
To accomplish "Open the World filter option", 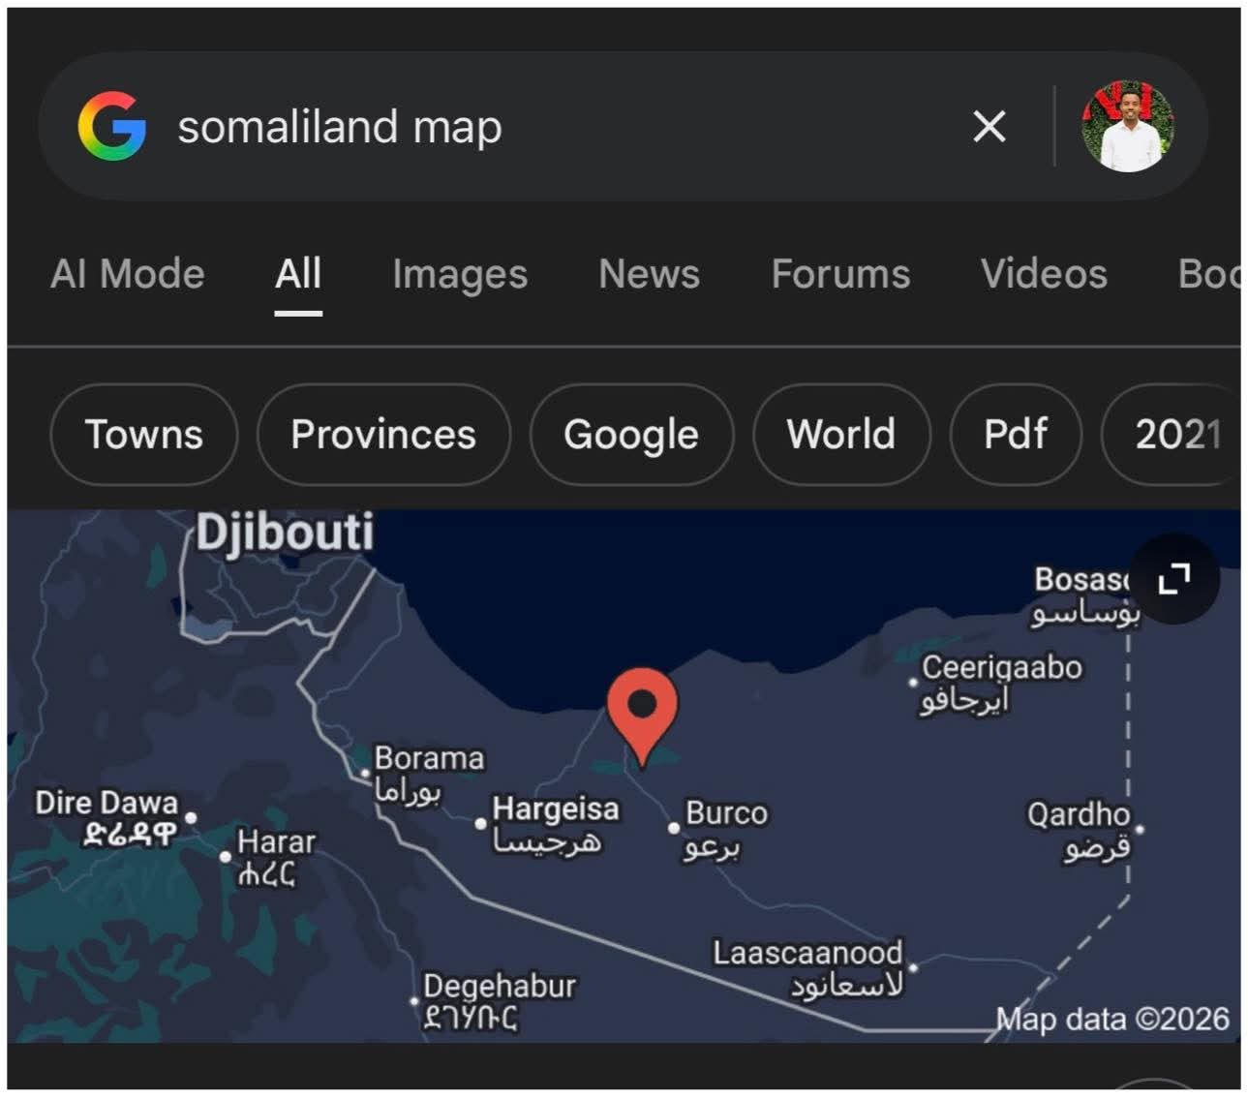I will [x=840, y=435].
